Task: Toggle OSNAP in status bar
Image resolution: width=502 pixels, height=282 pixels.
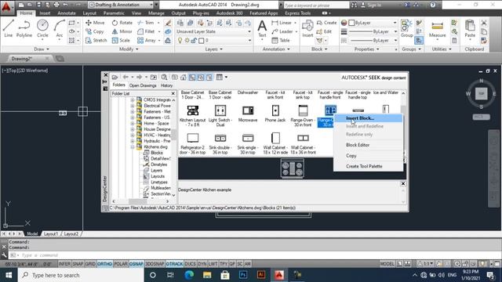Action: coord(136,264)
